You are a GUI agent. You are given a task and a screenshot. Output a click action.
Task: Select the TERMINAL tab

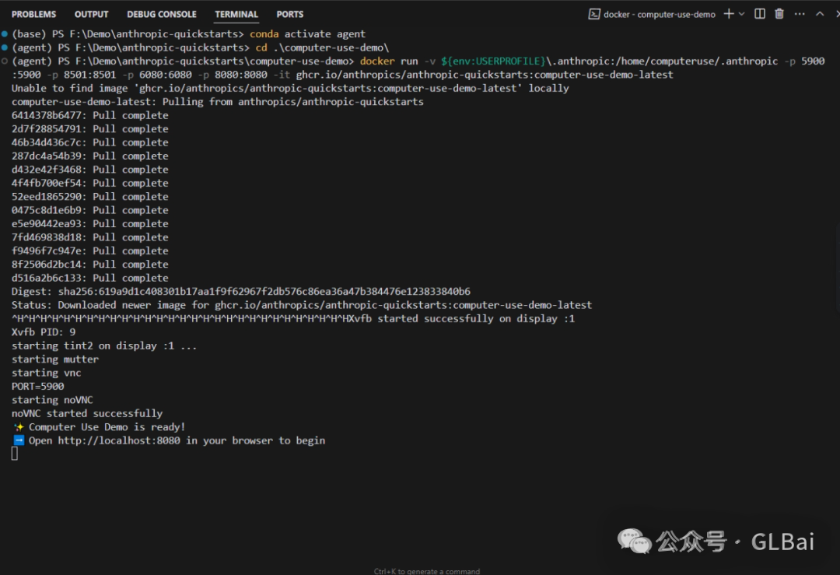tap(236, 14)
